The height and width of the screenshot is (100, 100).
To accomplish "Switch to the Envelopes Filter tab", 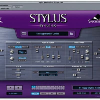I will click(79, 47).
